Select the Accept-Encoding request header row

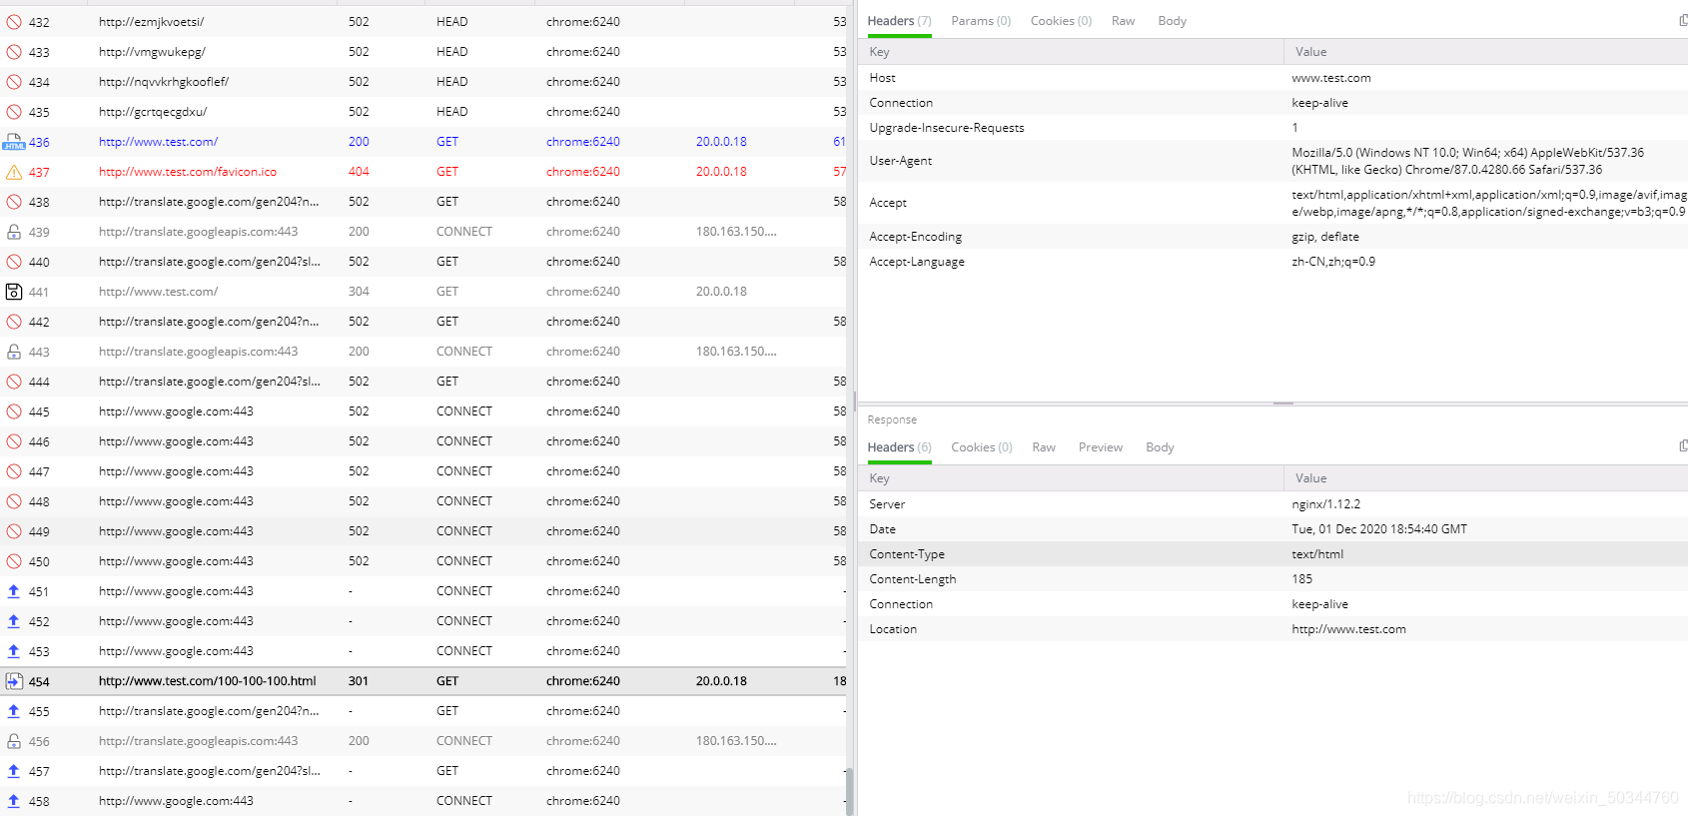coord(1273,237)
